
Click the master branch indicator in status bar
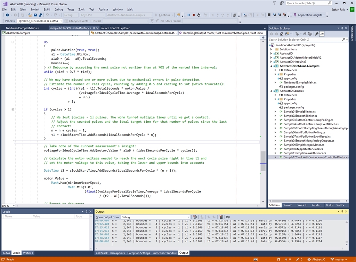(339, 260)
